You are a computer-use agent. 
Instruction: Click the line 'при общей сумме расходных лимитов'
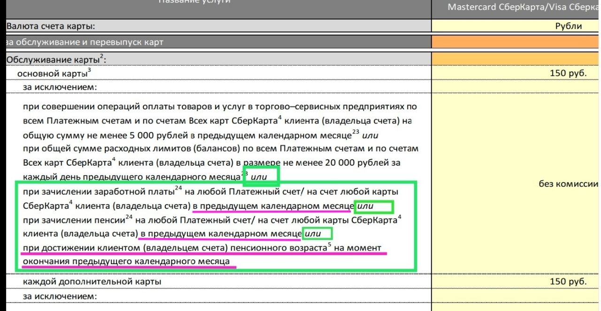tap(221, 149)
